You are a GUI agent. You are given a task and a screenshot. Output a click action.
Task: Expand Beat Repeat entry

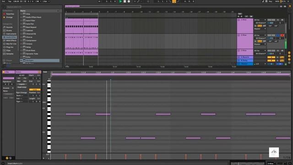[21, 27]
